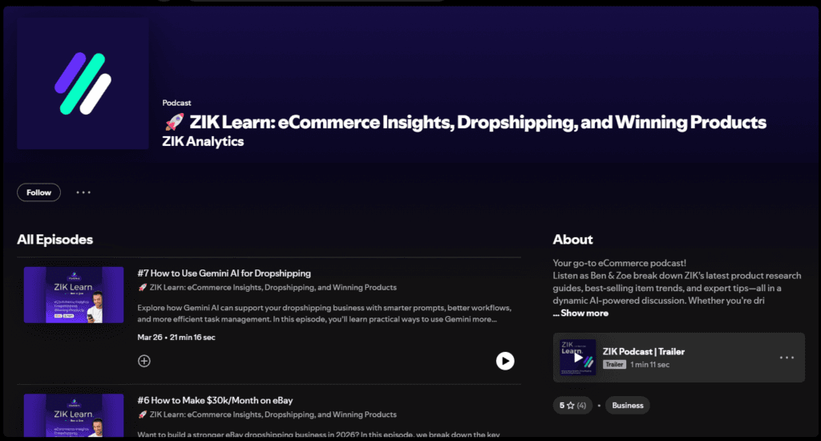Open the ZIK Podcast | Trailer title
This screenshot has width=821, height=441.
coord(644,351)
